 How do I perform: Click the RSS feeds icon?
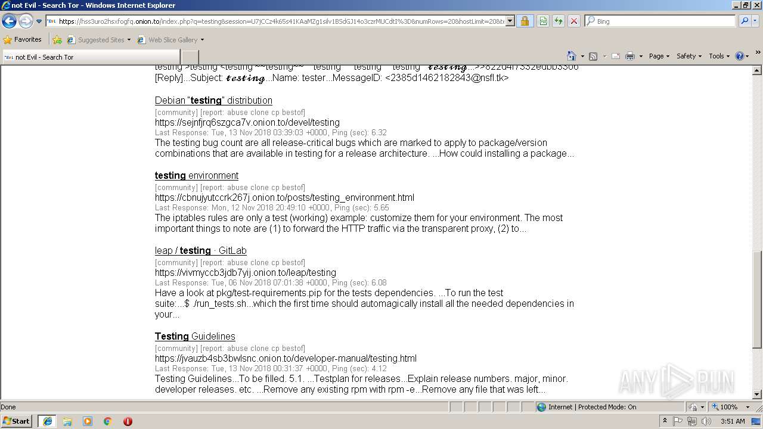(593, 56)
